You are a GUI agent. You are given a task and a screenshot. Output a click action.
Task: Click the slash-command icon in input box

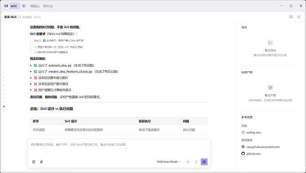click(x=34, y=161)
